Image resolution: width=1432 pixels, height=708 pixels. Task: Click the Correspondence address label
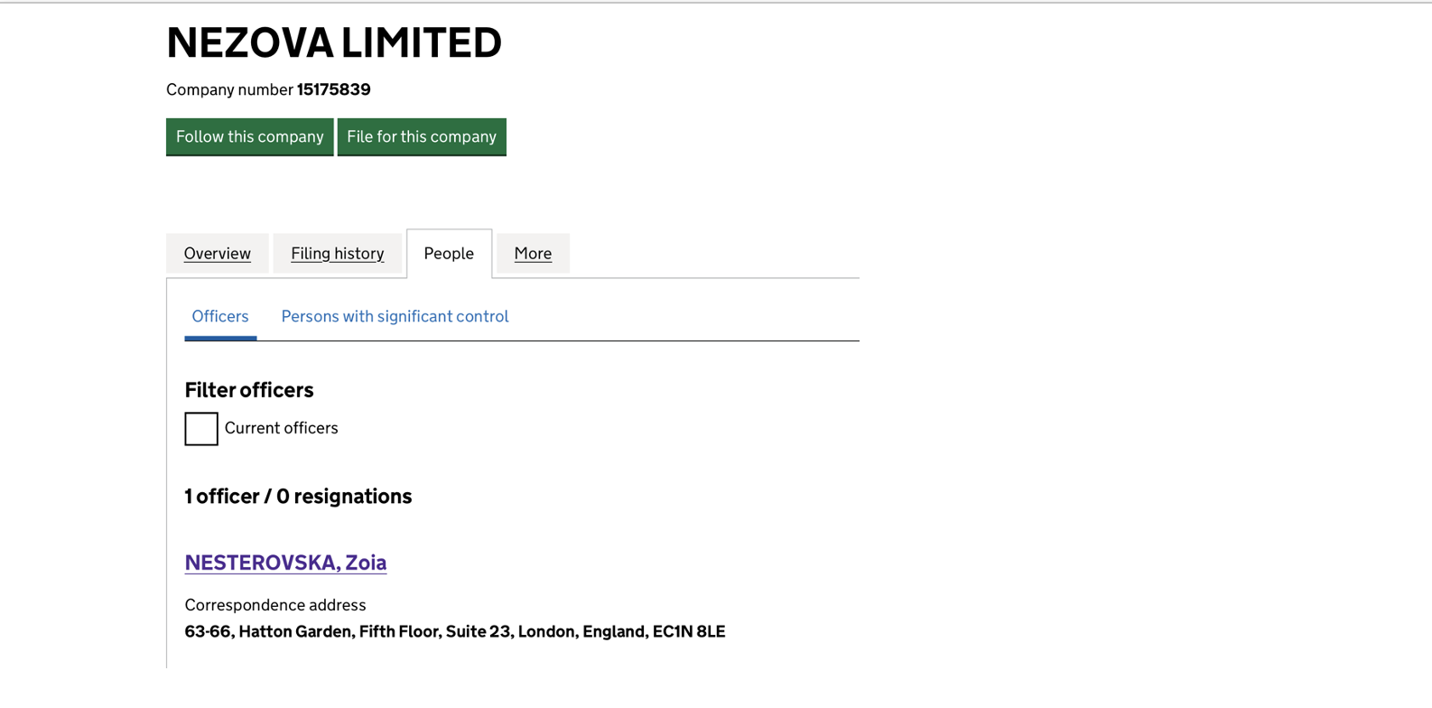click(x=275, y=605)
